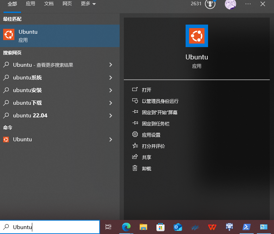Click 共享 to share the app
The height and width of the screenshot is (234, 274).
click(146, 157)
